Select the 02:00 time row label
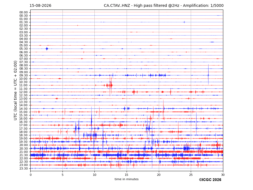This screenshot has width=253, height=190. click(23, 25)
